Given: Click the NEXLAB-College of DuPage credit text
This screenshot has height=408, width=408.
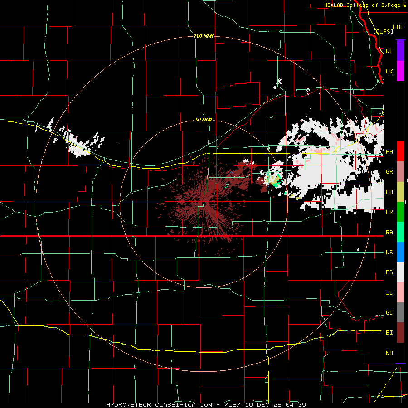Looking at the screenshot, I should pos(362,5).
